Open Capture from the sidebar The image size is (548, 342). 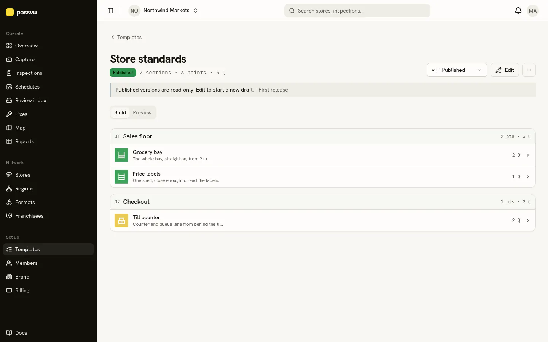point(48,59)
